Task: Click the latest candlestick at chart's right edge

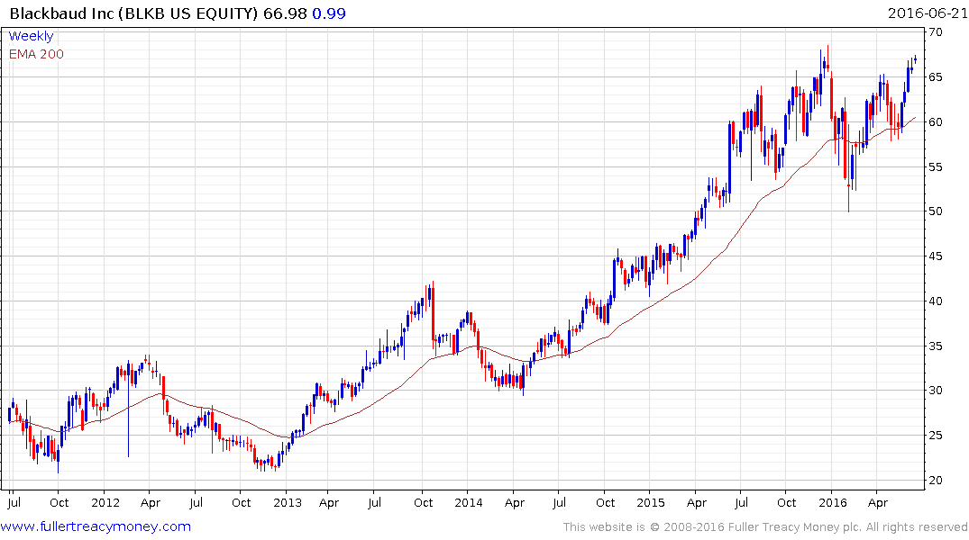Action: (915, 59)
